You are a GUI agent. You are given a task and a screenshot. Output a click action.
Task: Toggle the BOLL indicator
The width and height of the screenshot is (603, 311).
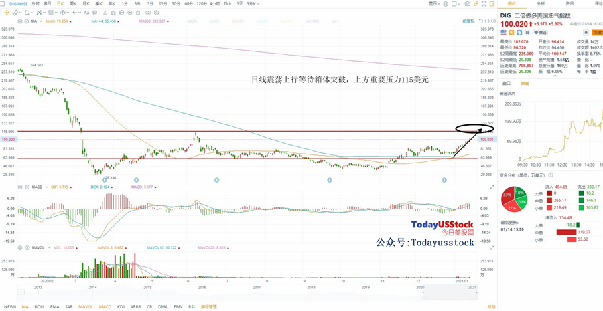[x=40, y=307]
